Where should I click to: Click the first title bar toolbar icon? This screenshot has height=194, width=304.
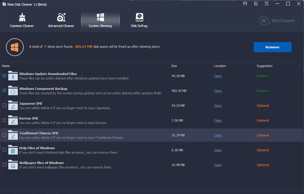(245, 3)
